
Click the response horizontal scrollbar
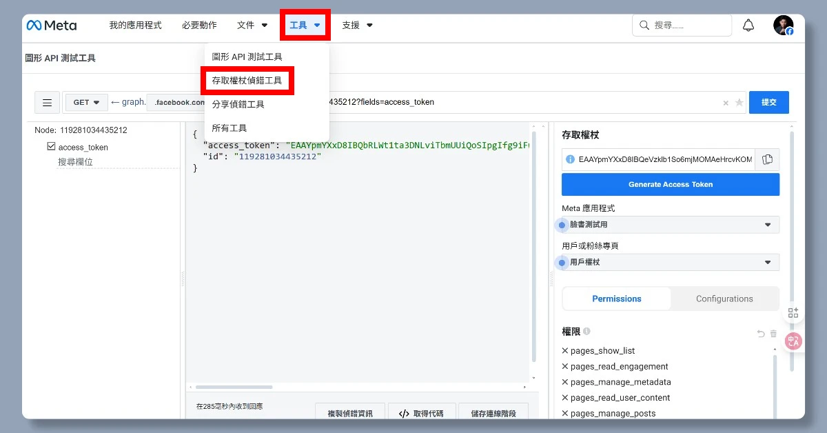[234, 387]
